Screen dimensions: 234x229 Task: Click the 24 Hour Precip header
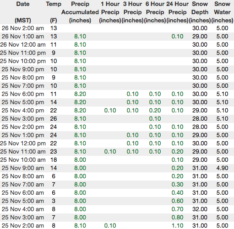[x=177, y=12]
